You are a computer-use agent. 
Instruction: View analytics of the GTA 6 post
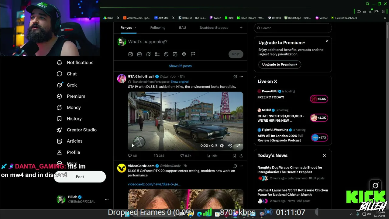click(212, 156)
